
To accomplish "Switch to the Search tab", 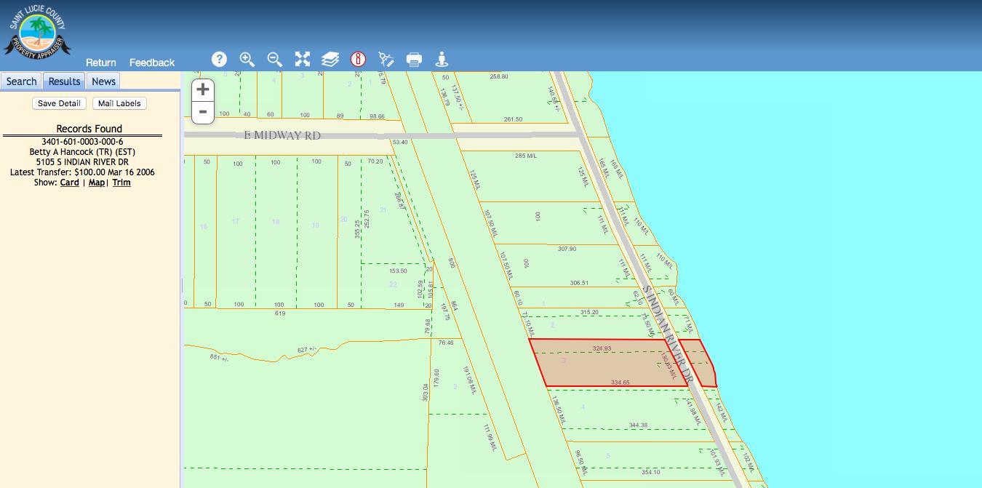I will (22, 81).
